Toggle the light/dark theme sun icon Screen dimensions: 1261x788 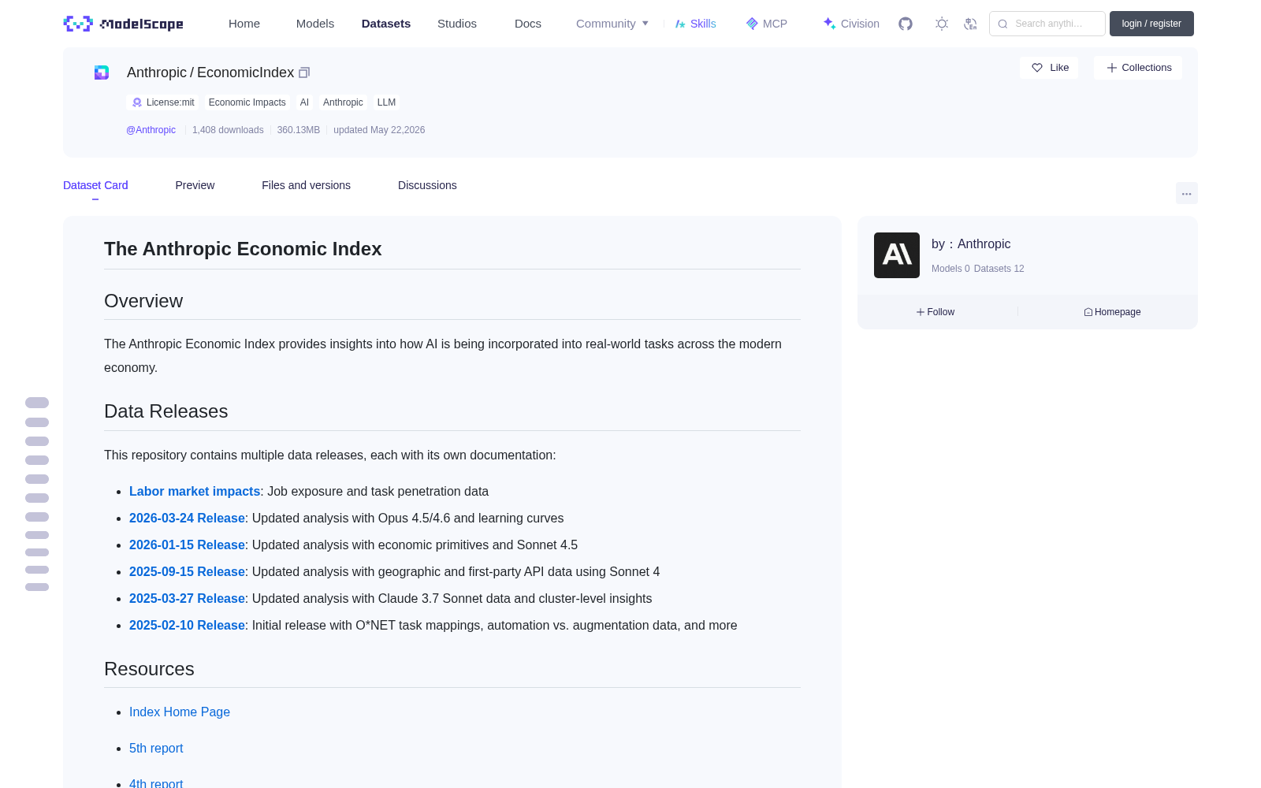[942, 24]
